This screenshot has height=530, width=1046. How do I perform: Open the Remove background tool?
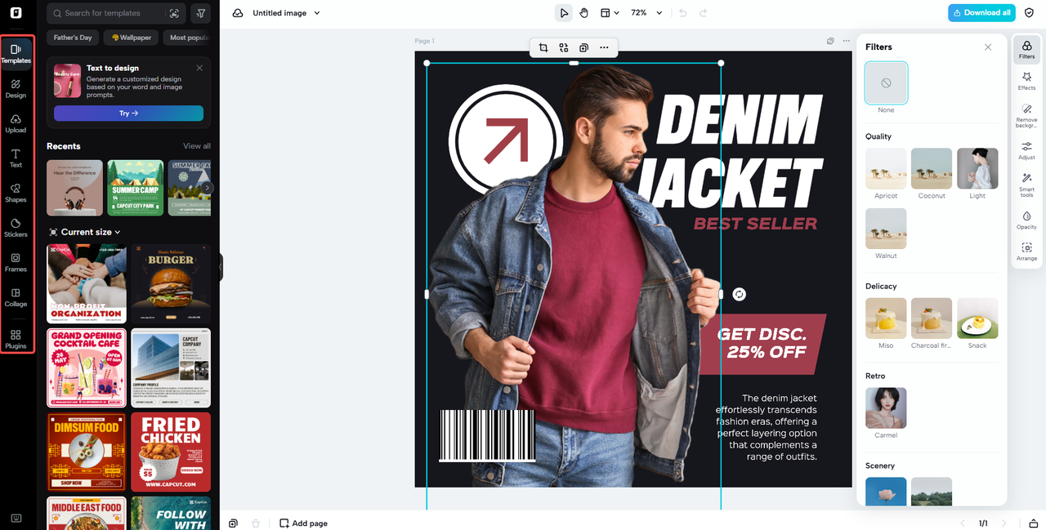[x=1026, y=115]
